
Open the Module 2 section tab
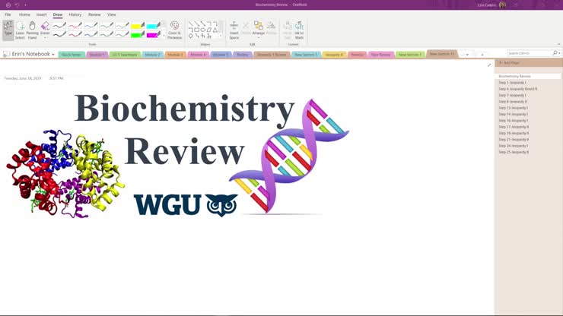(x=153, y=55)
